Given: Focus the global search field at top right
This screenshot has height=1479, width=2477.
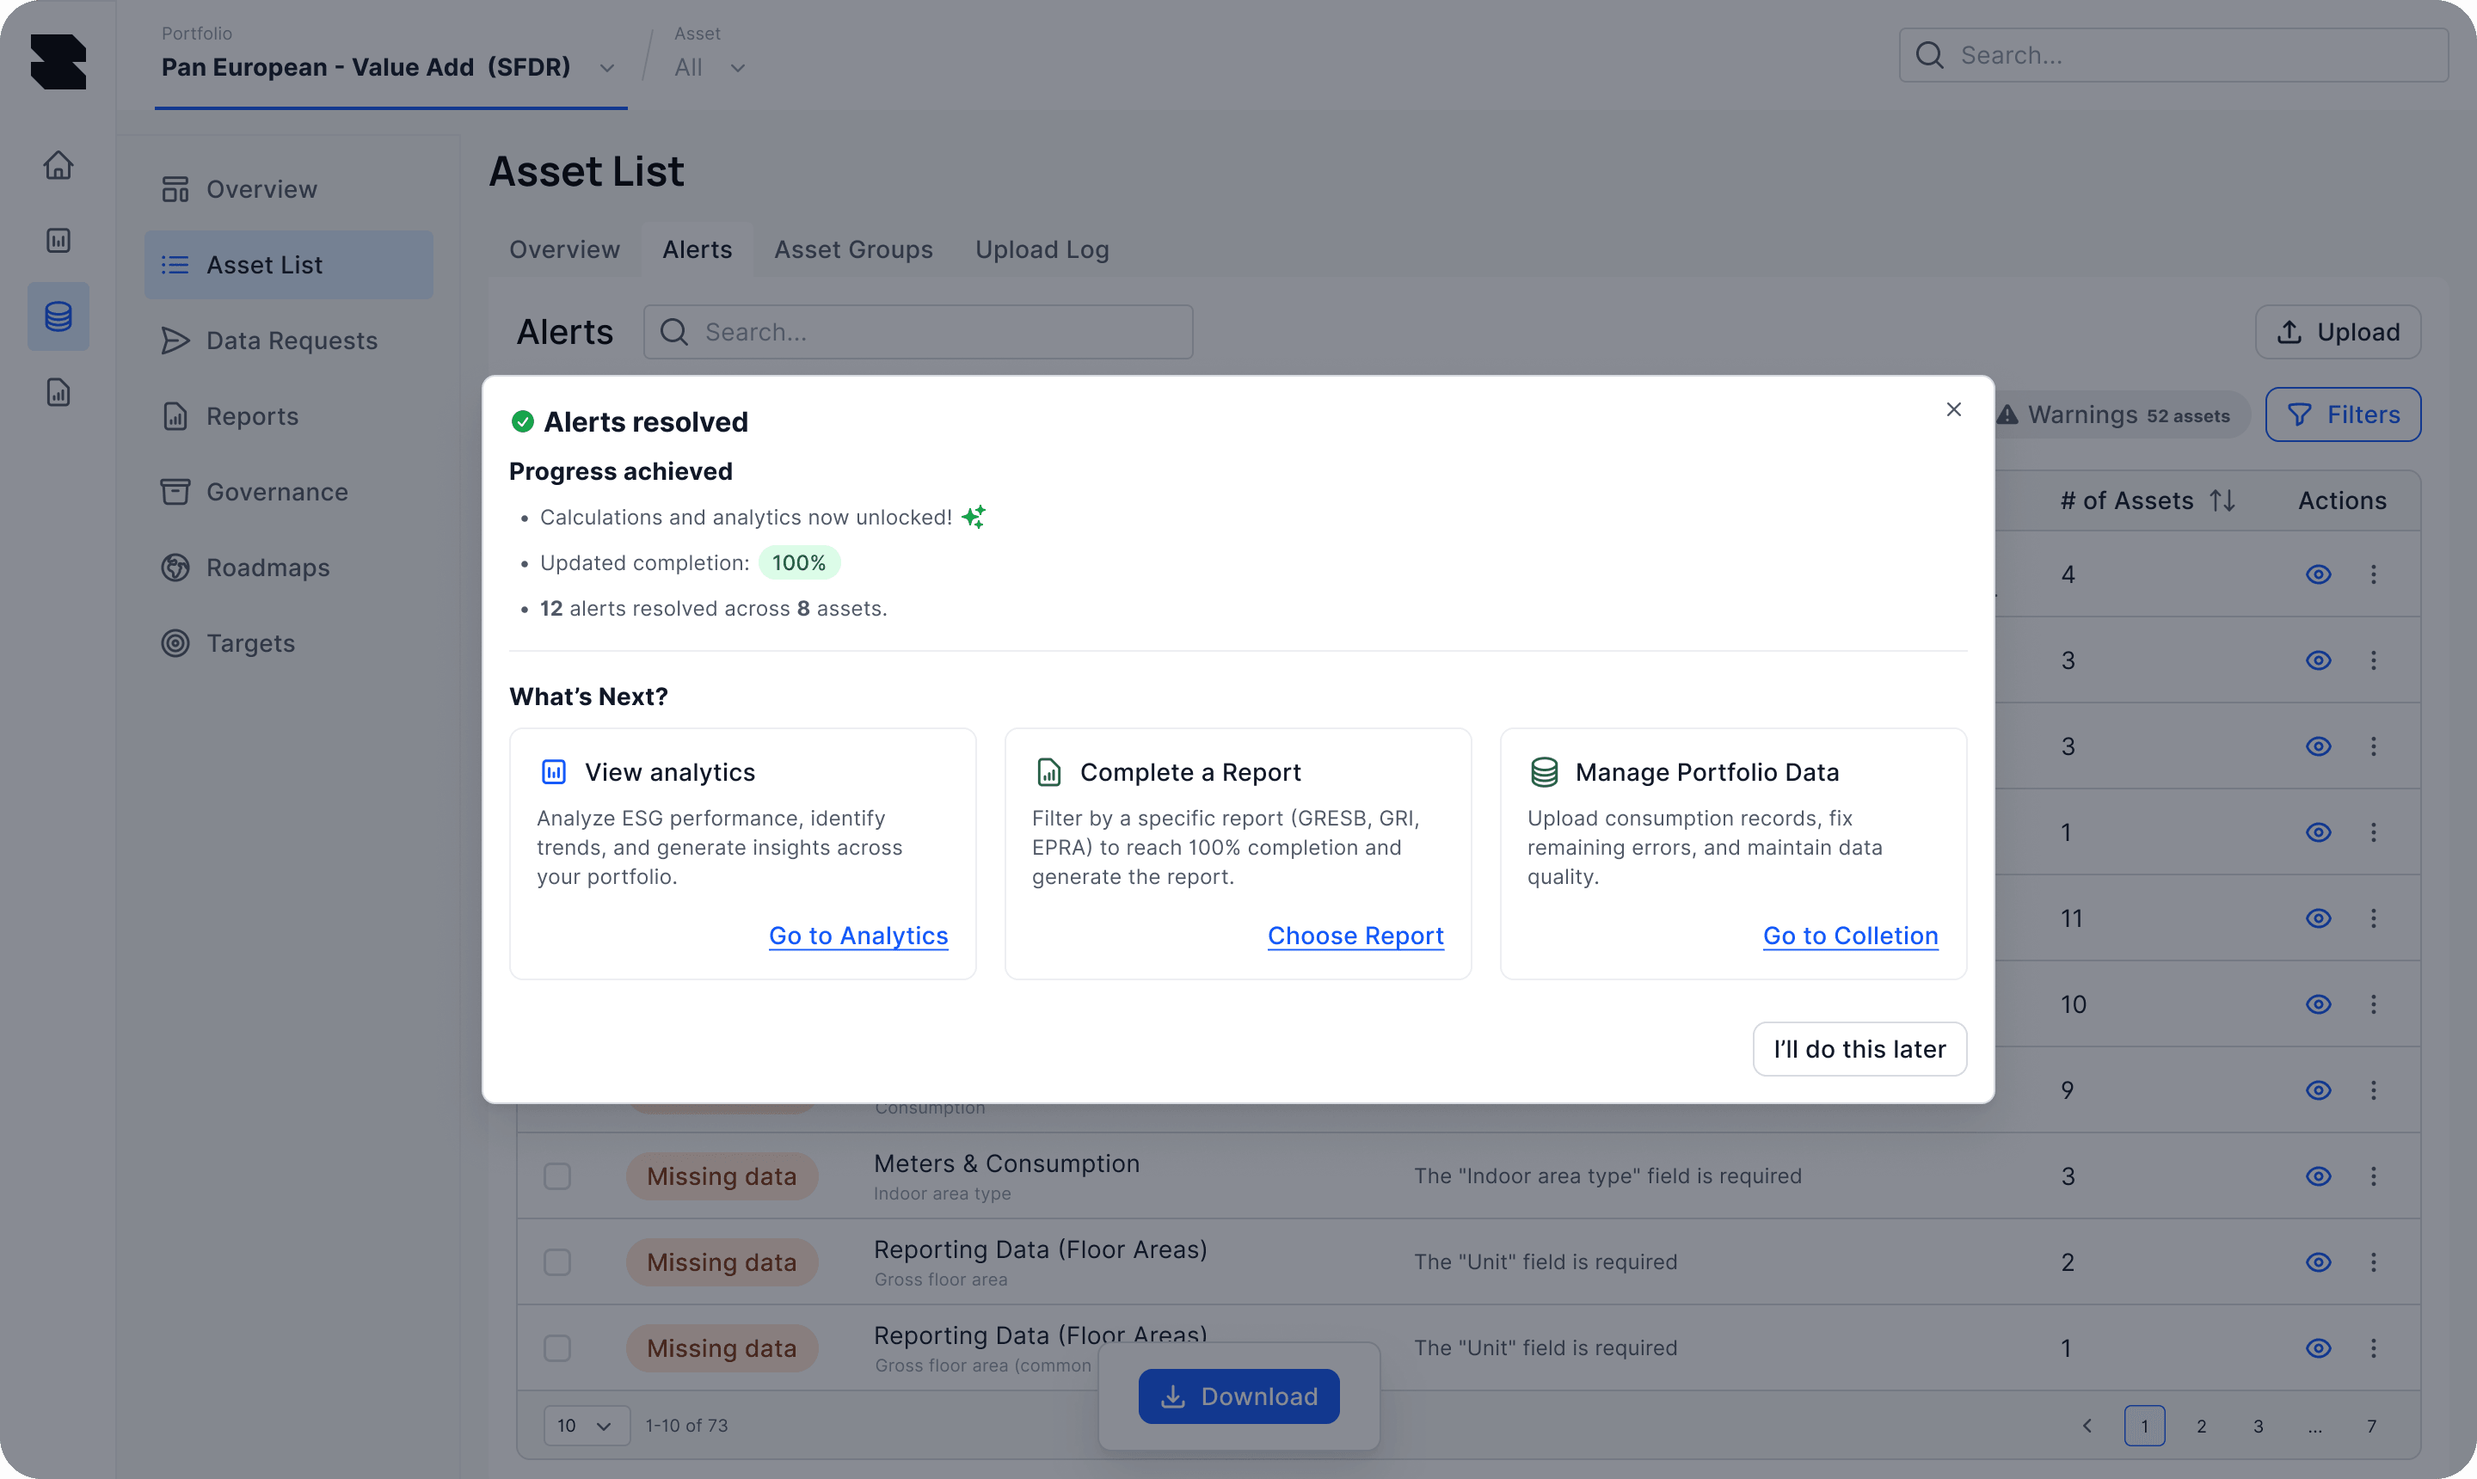Looking at the screenshot, I should [x=2173, y=55].
